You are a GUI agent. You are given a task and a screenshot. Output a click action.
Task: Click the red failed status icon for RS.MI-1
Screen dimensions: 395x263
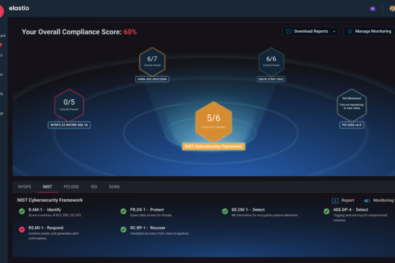click(22, 228)
